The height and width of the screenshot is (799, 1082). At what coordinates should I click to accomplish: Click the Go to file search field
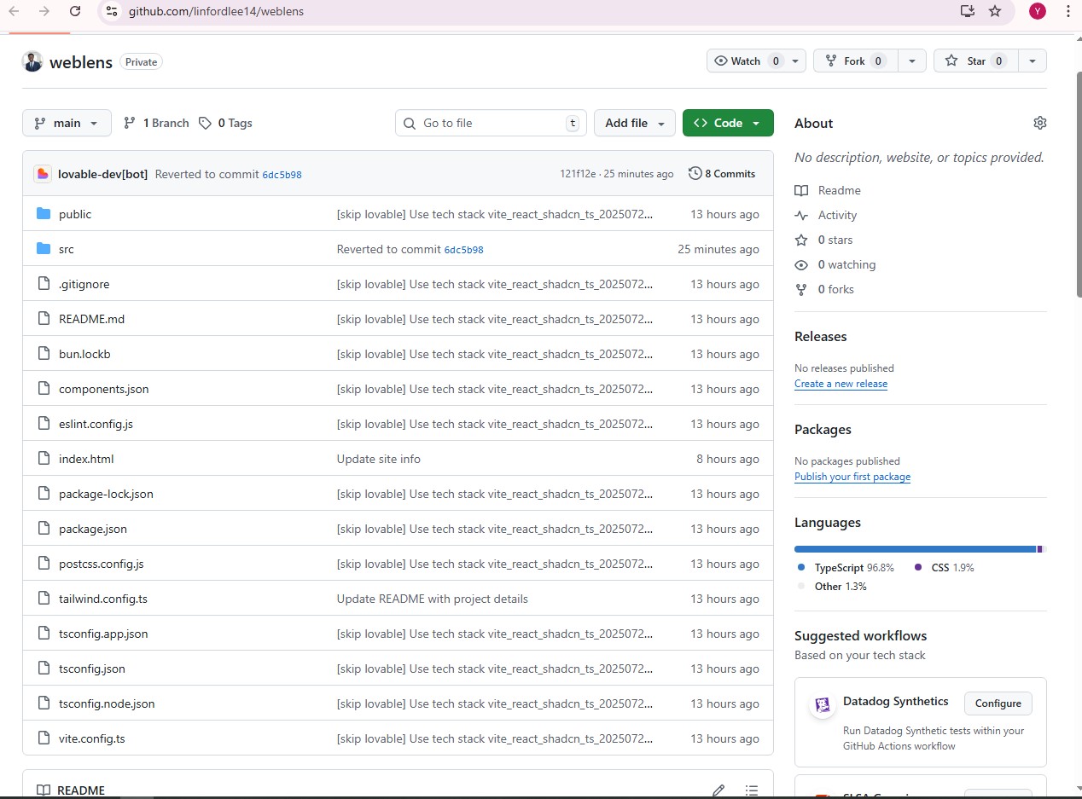(x=491, y=123)
